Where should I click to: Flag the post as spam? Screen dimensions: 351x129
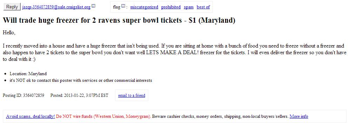[189, 7]
